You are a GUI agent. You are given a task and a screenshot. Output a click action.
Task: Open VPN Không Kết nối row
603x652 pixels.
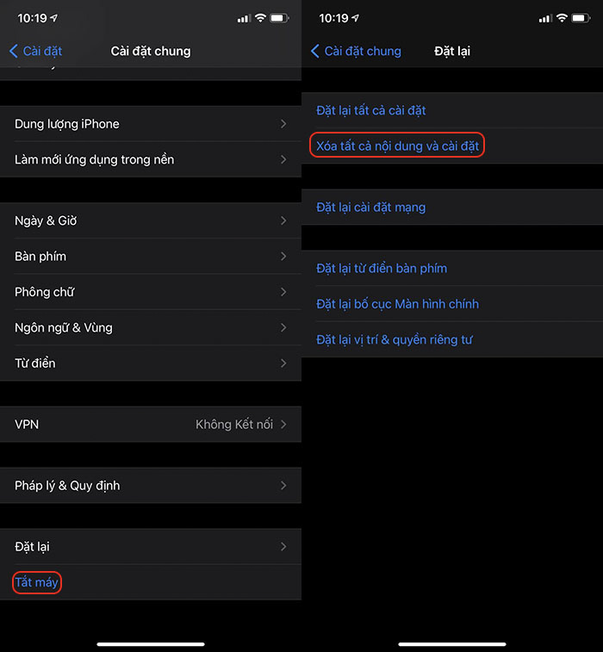(x=151, y=424)
